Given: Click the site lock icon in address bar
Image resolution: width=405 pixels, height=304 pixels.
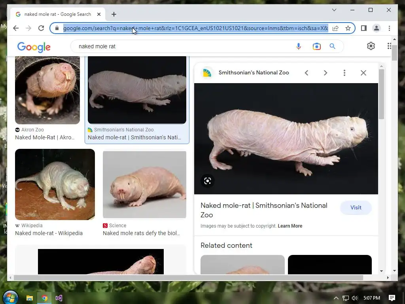Looking at the screenshot, I should (x=57, y=28).
